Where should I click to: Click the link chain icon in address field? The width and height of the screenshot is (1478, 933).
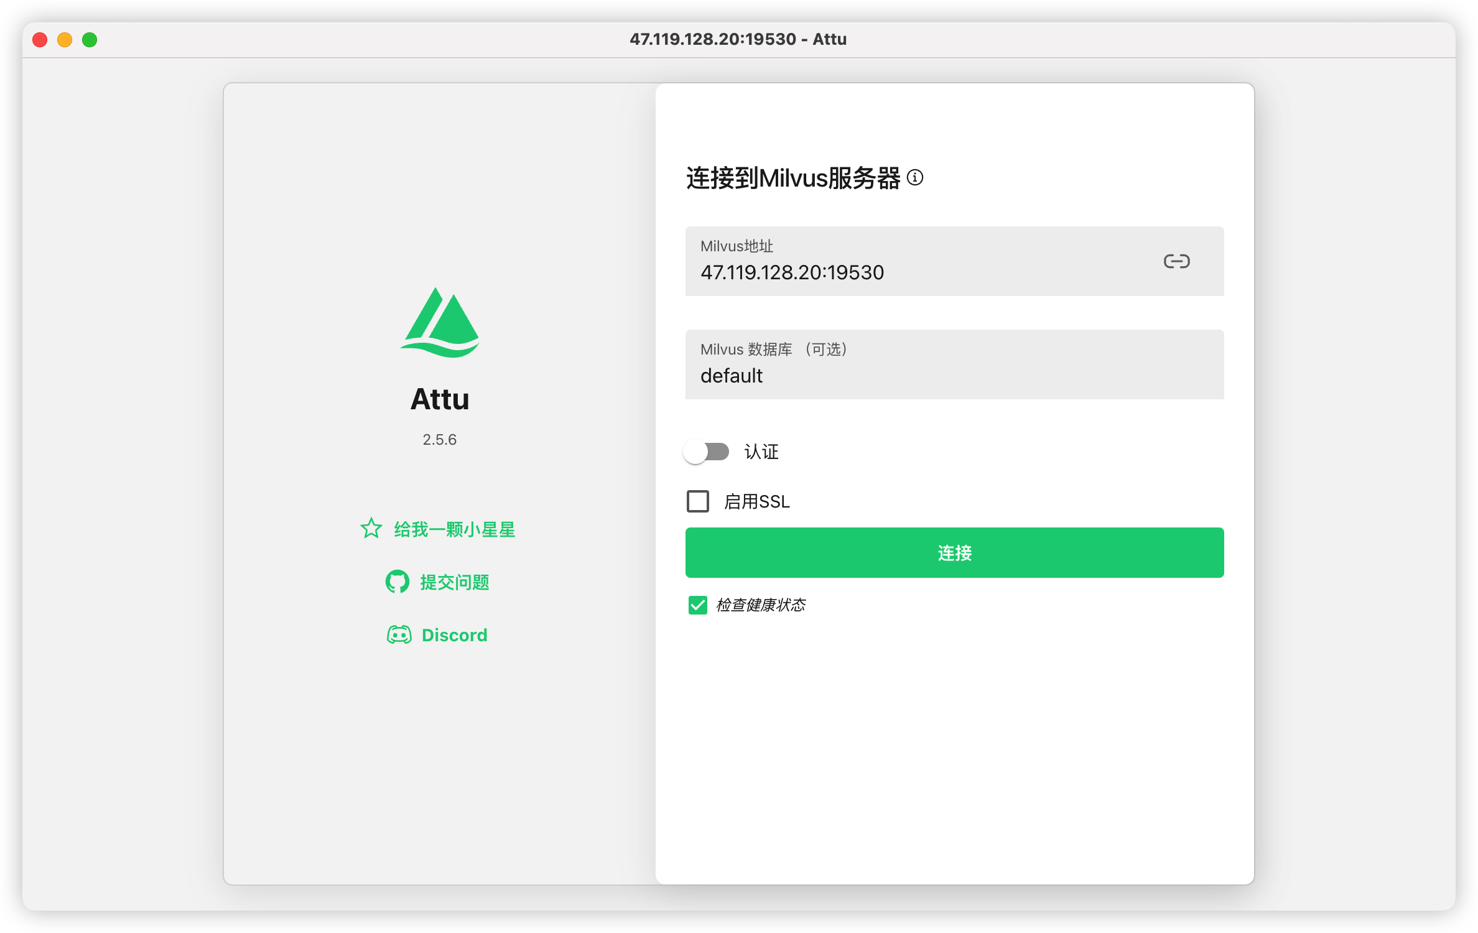pyautogui.click(x=1176, y=261)
